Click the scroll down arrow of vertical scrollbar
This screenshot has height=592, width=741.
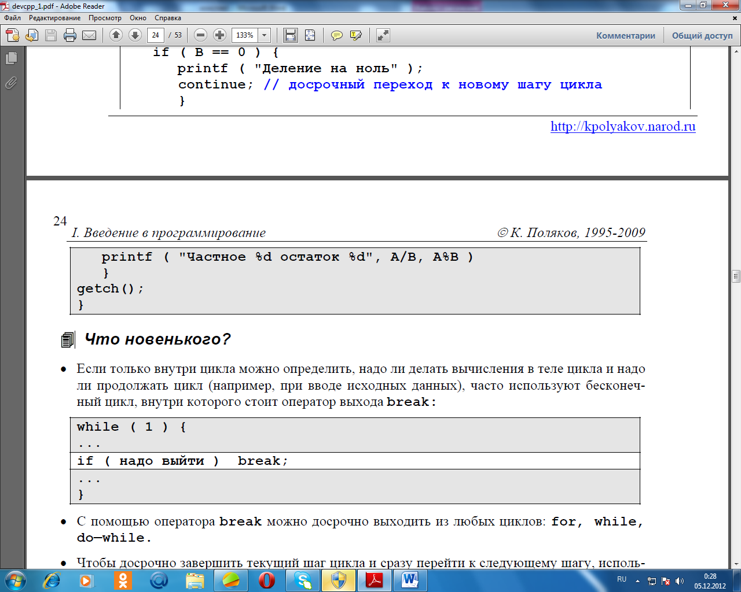pyautogui.click(x=736, y=563)
